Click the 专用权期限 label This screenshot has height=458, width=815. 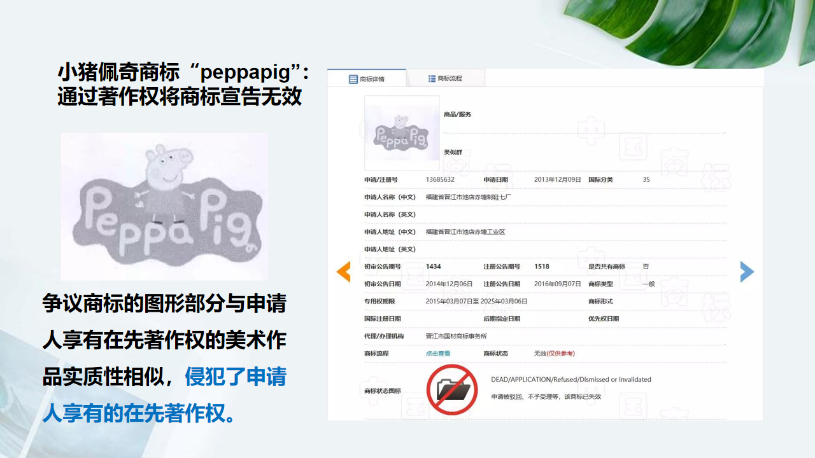(379, 302)
